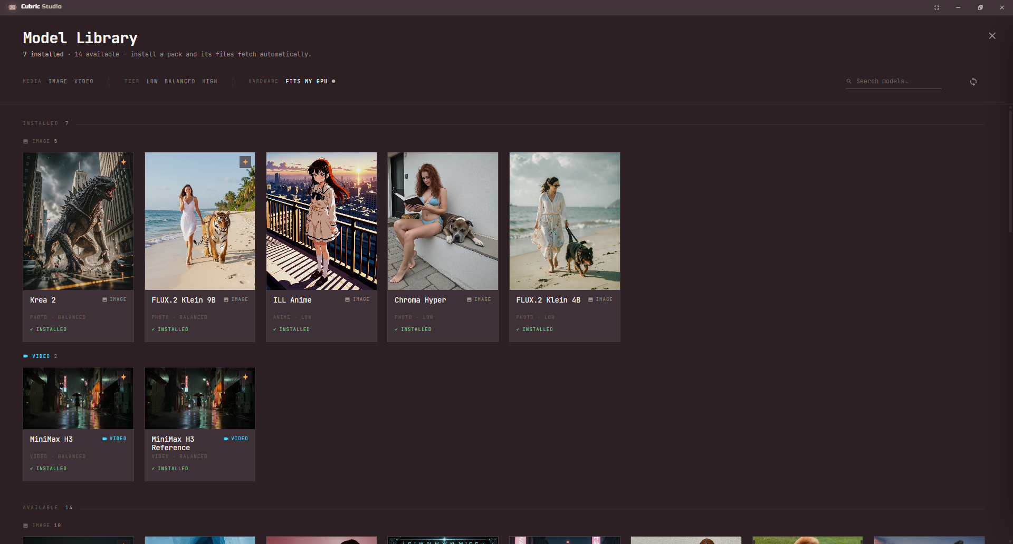
Task: Click the star badge on MiniMax H3 thumbnail
Action: pyautogui.click(x=123, y=377)
